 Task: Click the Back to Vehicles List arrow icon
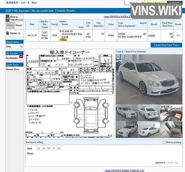(7, 18)
